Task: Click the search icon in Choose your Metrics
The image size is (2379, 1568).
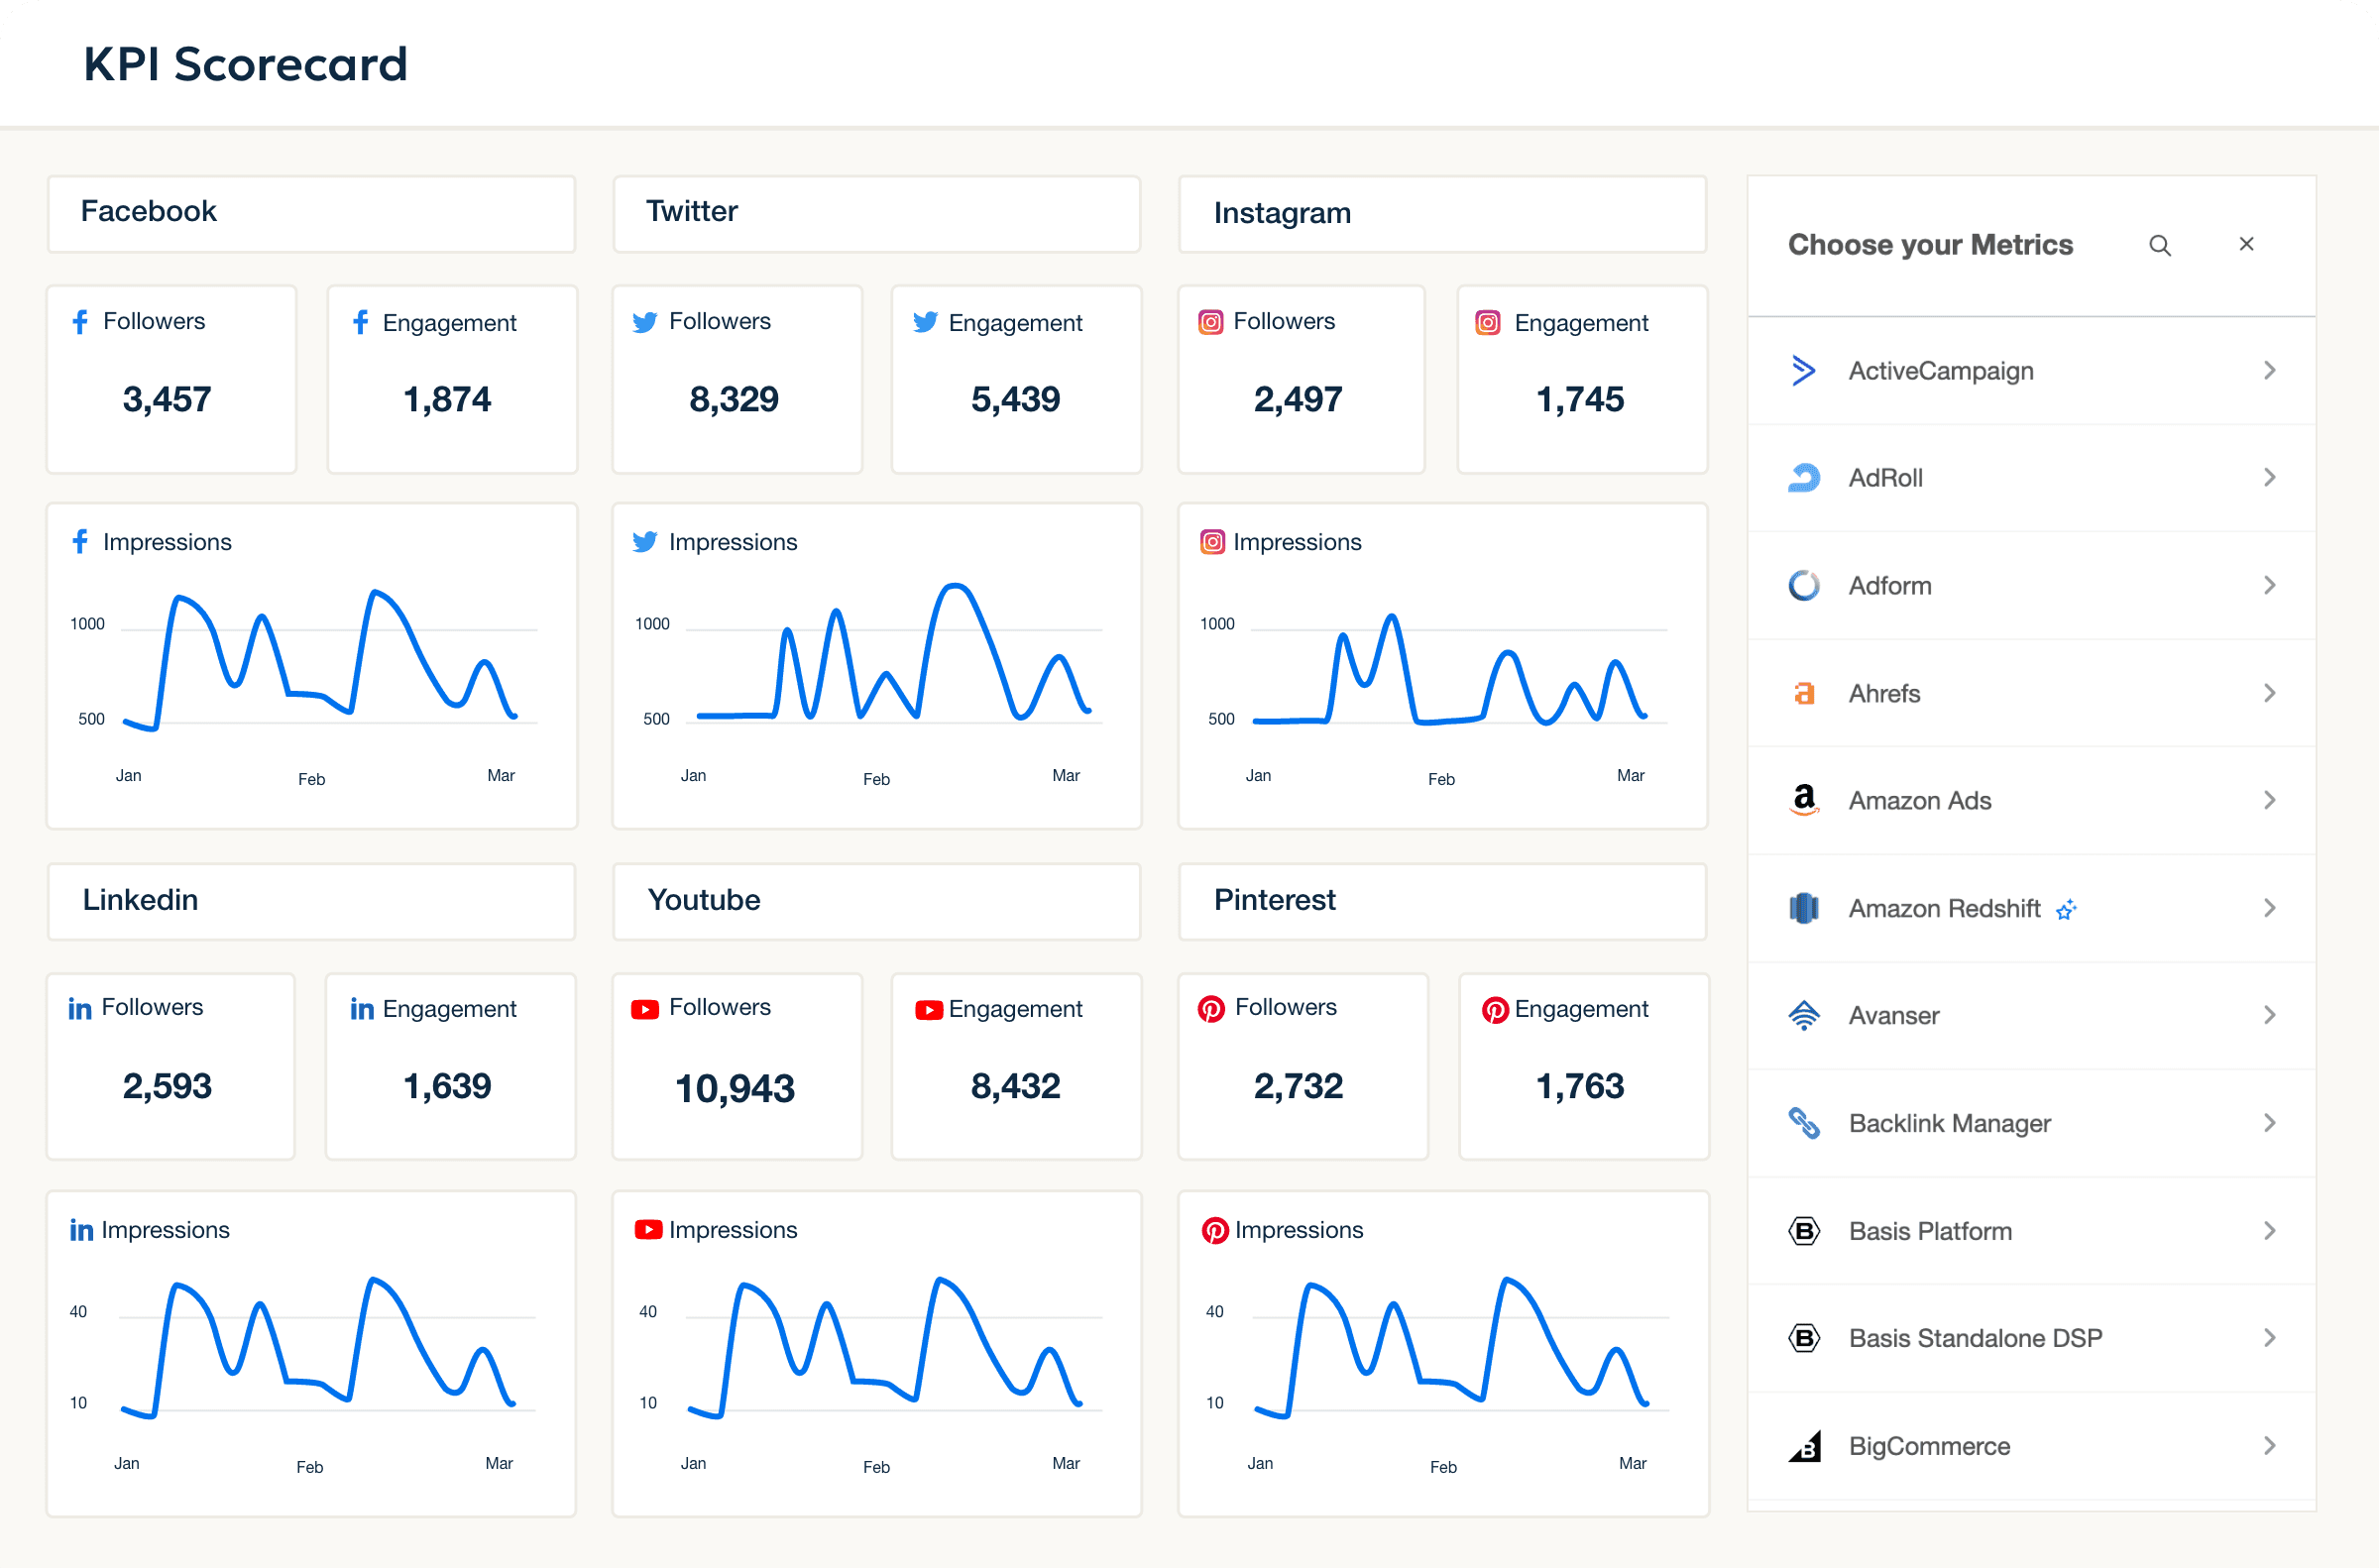Action: point(2160,244)
